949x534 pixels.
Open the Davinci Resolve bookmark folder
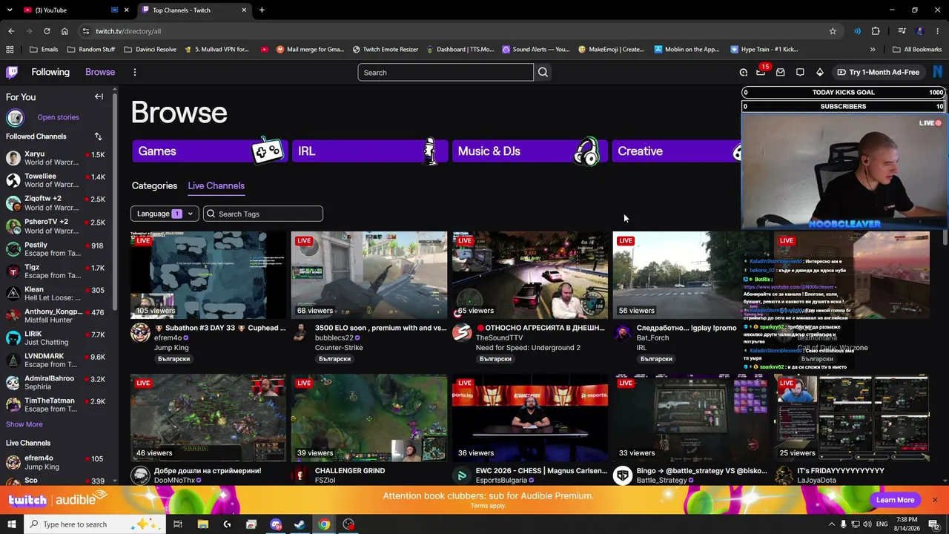(151, 50)
